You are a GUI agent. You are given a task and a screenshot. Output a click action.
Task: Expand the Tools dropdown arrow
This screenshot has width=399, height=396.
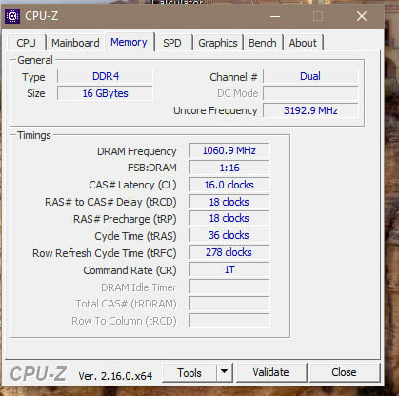pos(225,372)
